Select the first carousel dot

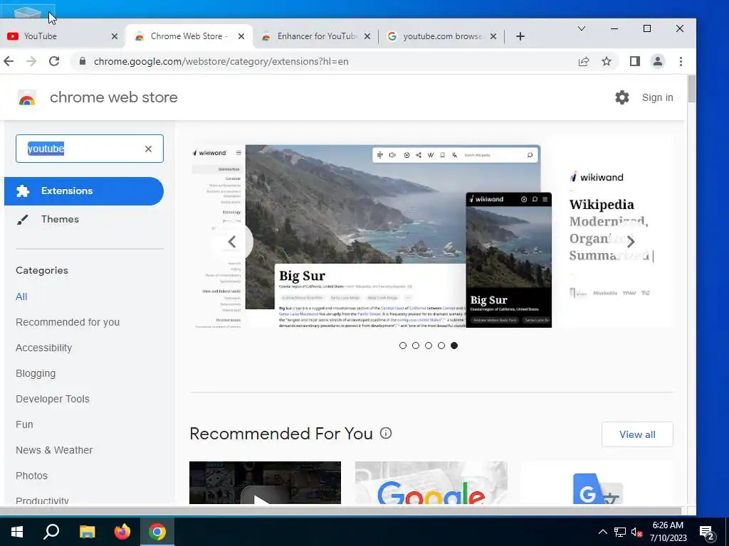click(403, 346)
